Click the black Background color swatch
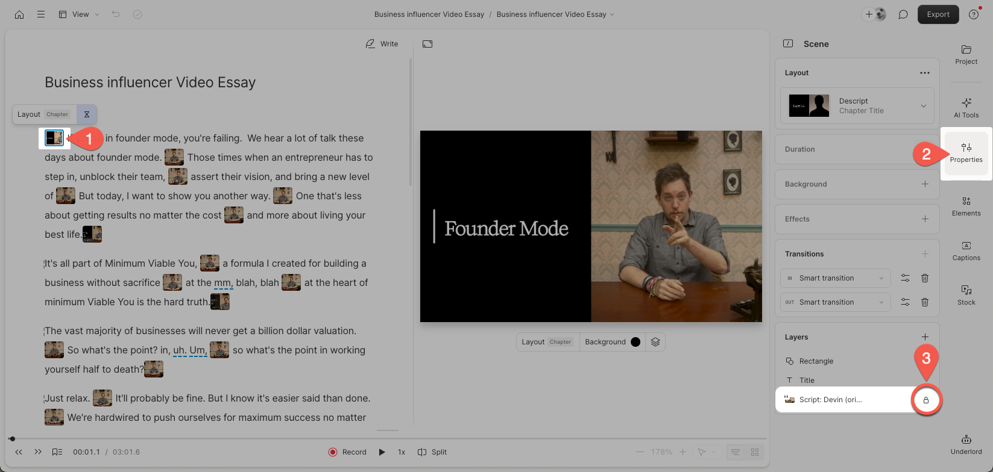The width and height of the screenshot is (993, 472). [635, 342]
